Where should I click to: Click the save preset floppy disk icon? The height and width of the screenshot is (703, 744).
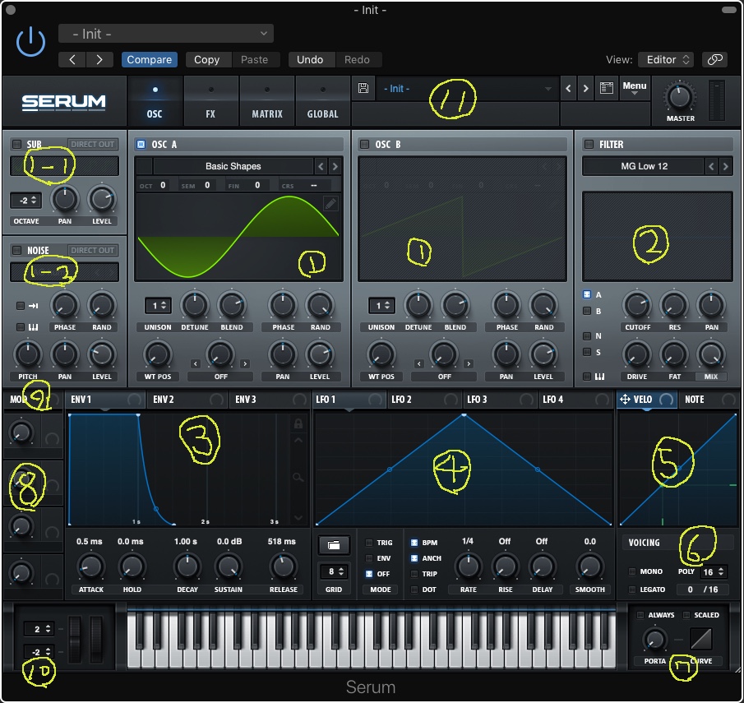click(363, 88)
